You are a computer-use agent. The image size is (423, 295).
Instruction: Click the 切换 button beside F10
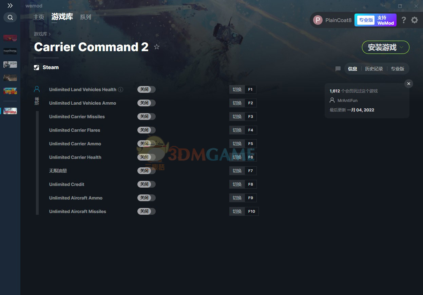pos(237,211)
